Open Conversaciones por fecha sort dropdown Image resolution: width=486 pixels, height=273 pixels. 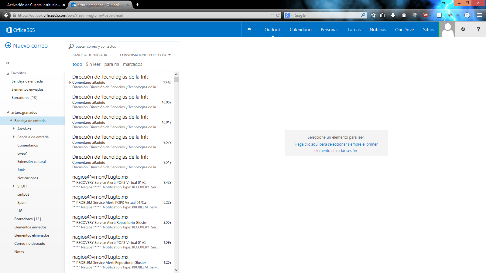coord(145,55)
